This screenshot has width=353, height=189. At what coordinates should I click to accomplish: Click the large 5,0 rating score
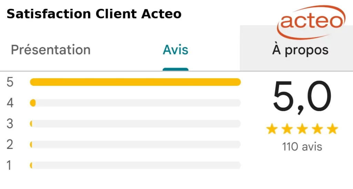click(x=302, y=97)
